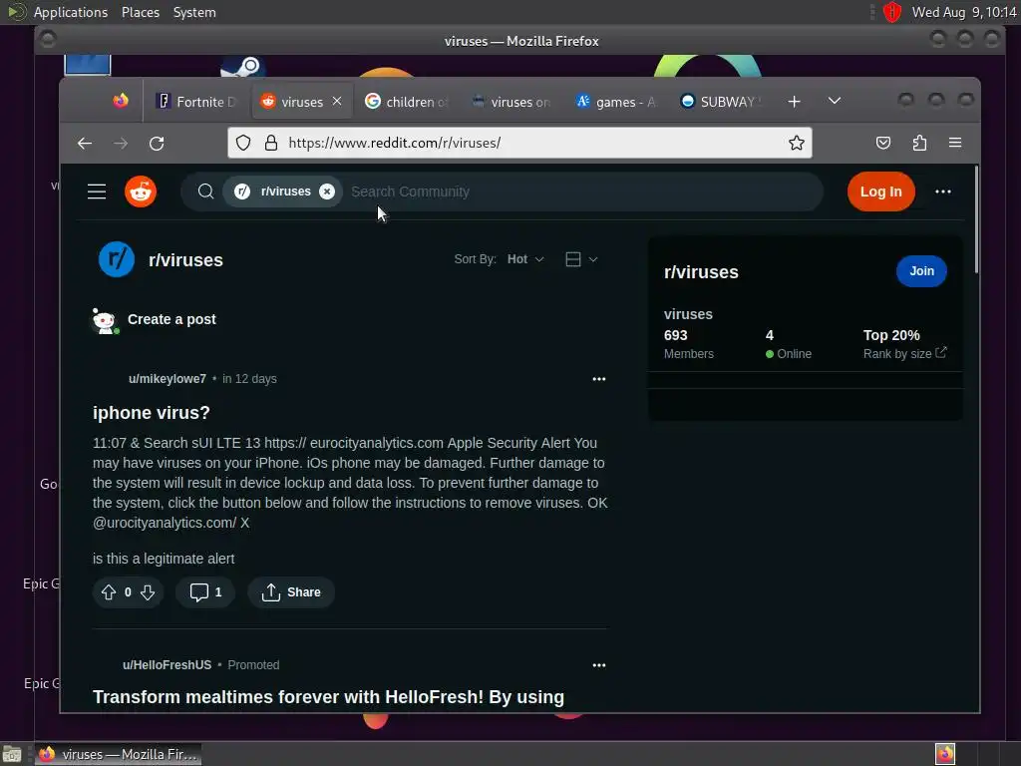Viewport: 1021px width, 766px height.
Task: Click the Firefox View icon in tab bar
Action: pyautogui.click(x=121, y=101)
